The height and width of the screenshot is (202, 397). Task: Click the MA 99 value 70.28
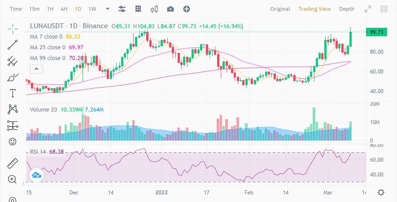click(x=76, y=58)
